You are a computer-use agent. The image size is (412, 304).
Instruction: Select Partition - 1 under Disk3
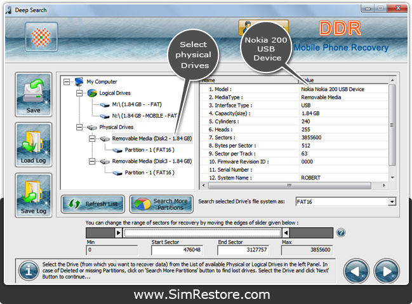(x=150, y=172)
